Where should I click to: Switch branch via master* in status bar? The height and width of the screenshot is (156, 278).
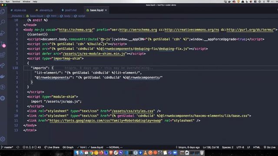coord(7,147)
